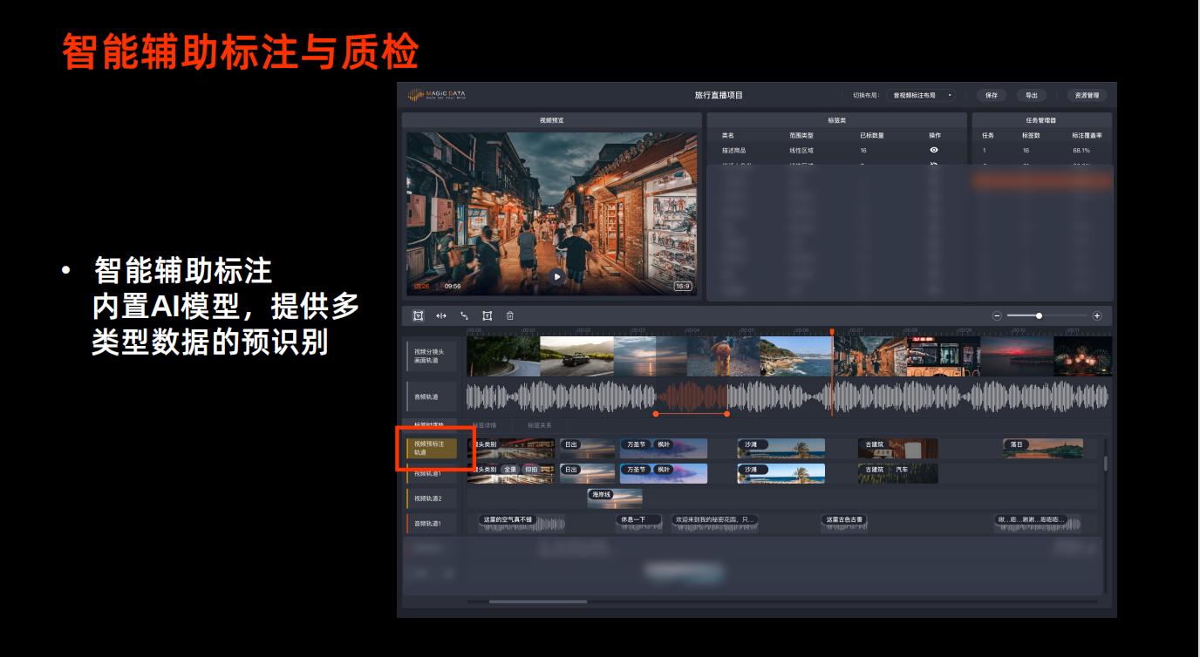1200x657 pixels.
Task: Select the frame crop tool icon
Action: [487, 315]
